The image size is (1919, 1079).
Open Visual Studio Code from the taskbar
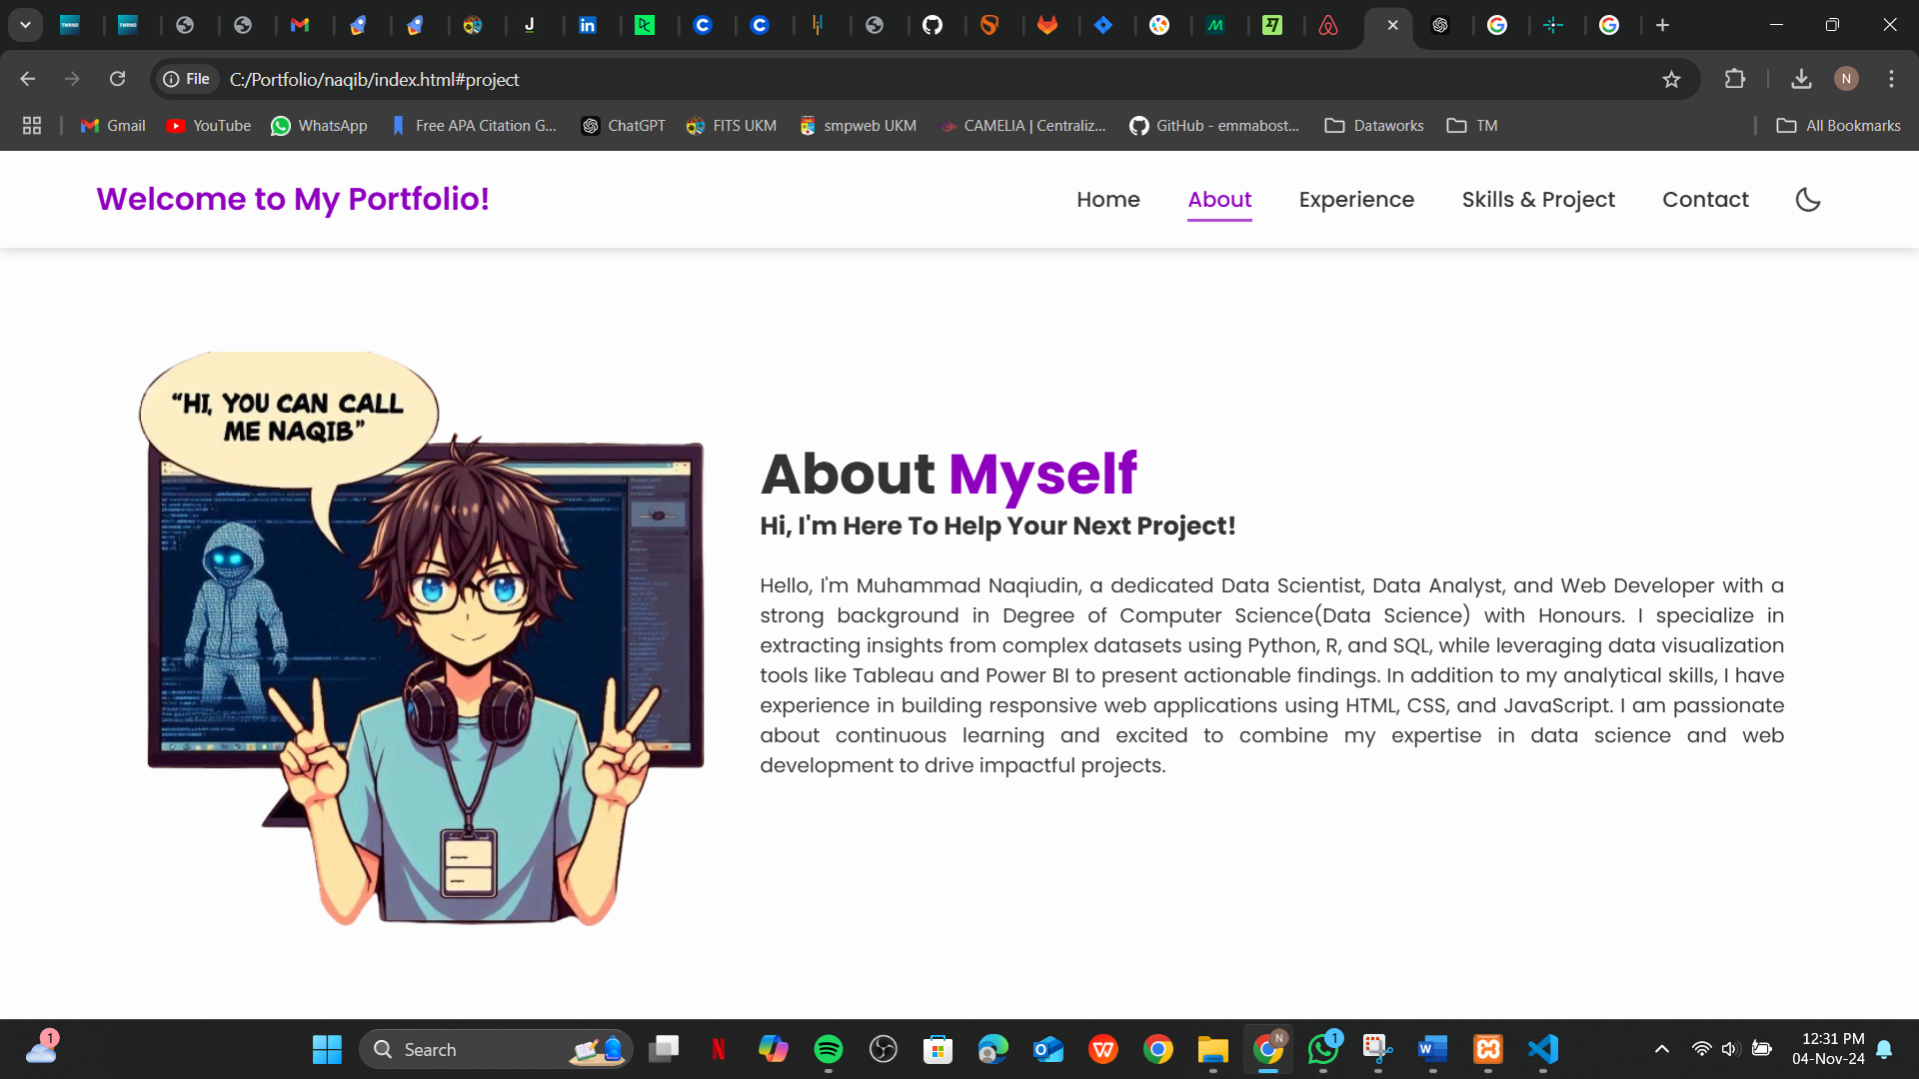point(1542,1049)
